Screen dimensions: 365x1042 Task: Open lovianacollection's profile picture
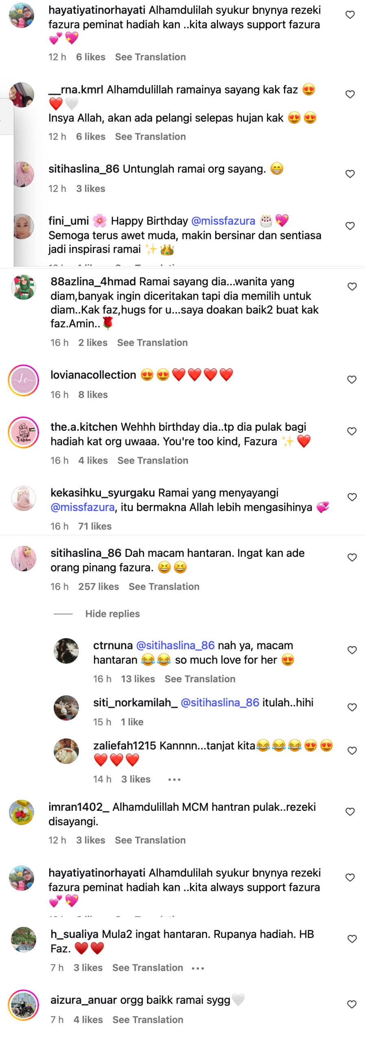click(x=24, y=380)
